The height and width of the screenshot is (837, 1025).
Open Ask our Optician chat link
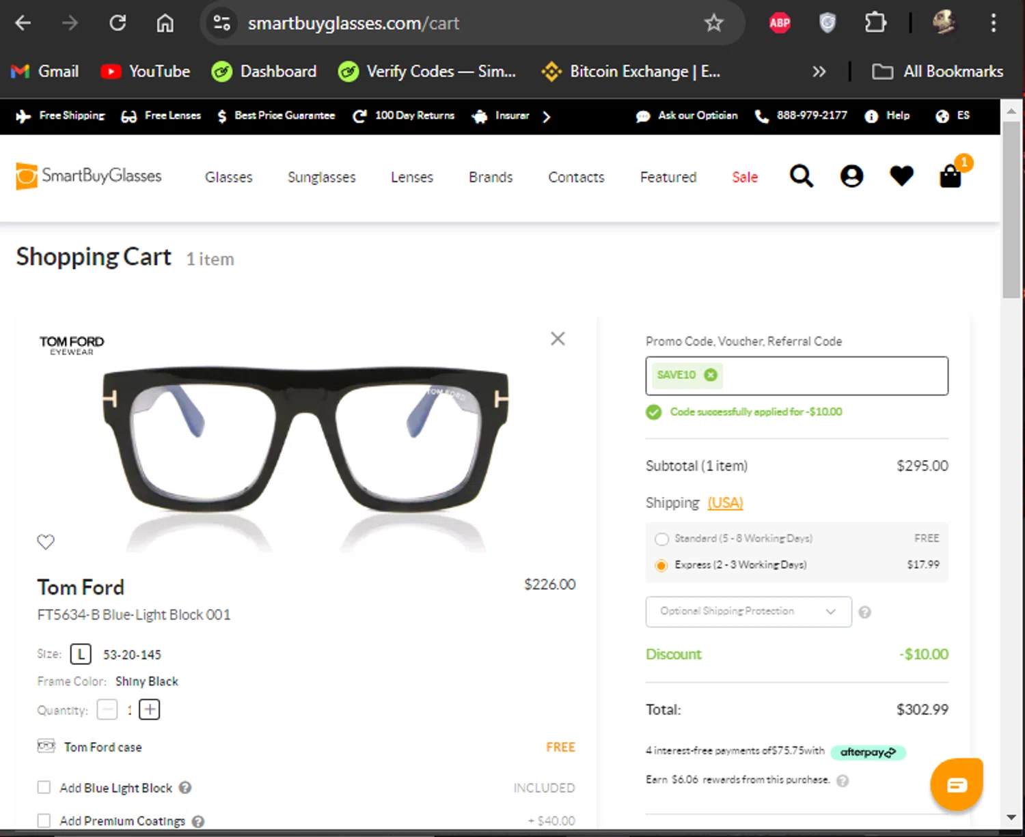pos(687,116)
